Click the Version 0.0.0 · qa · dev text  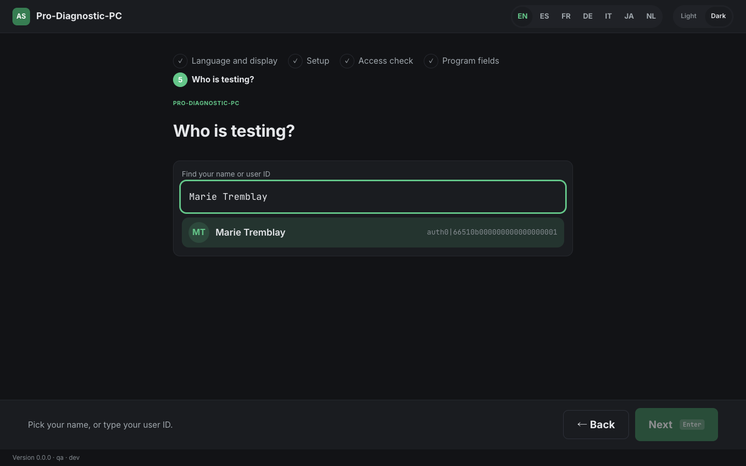46,458
